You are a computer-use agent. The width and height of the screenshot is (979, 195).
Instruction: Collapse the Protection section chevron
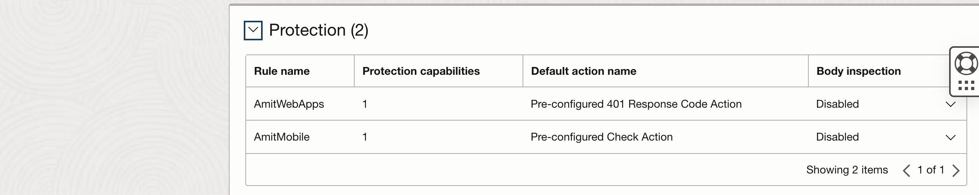point(253,31)
